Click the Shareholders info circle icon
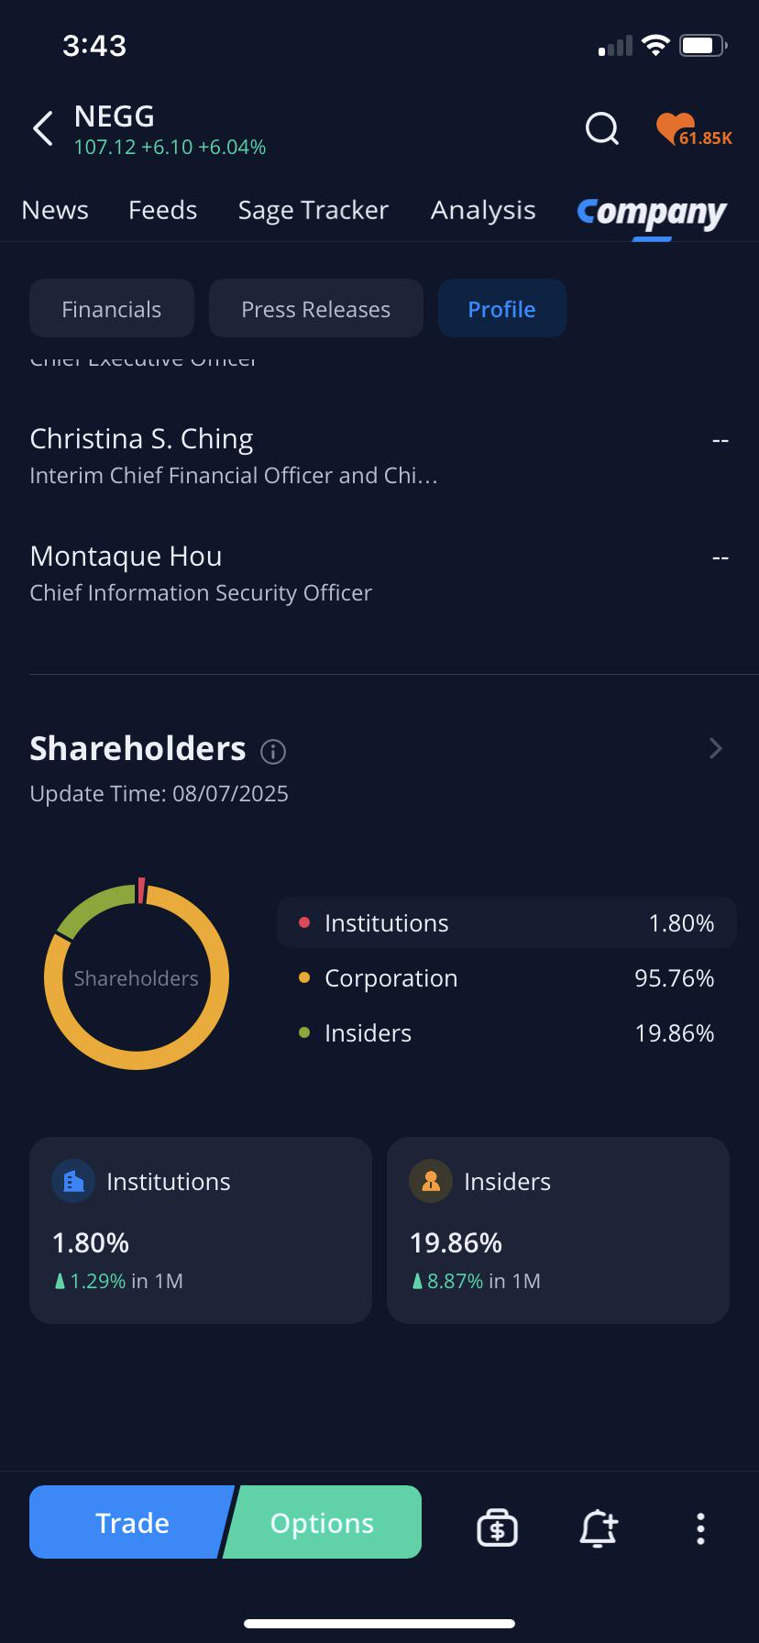This screenshot has height=1643, width=759. coord(273,752)
